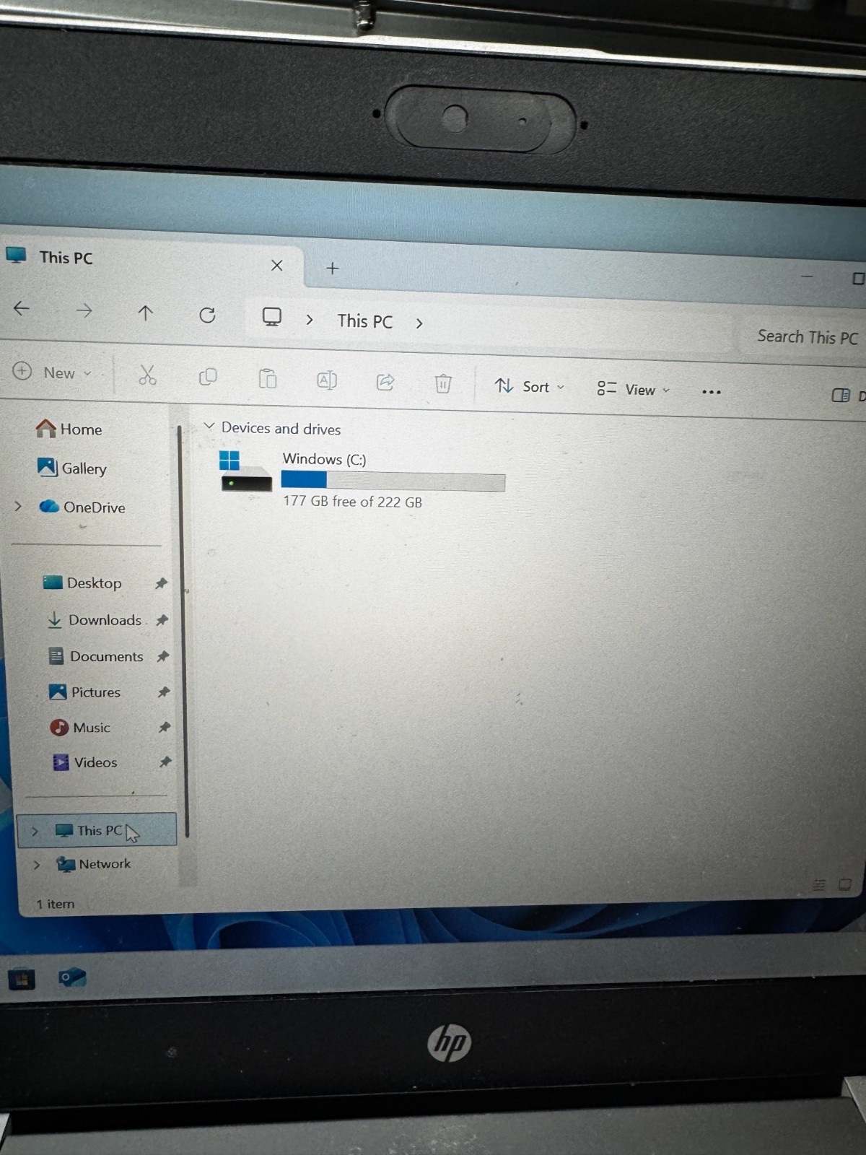Open the Sort dropdown menu
866x1155 pixels.
point(530,386)
